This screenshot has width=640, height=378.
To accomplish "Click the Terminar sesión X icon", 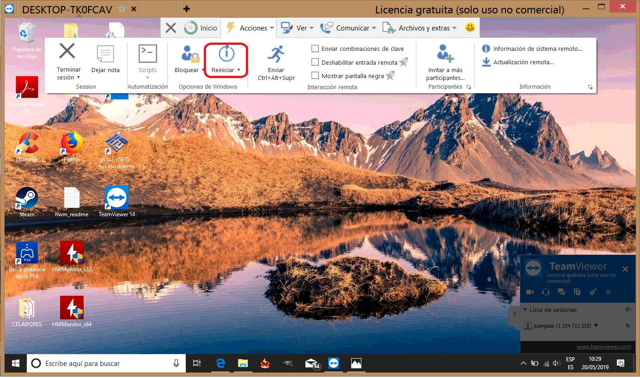I will tap(67, 52).
